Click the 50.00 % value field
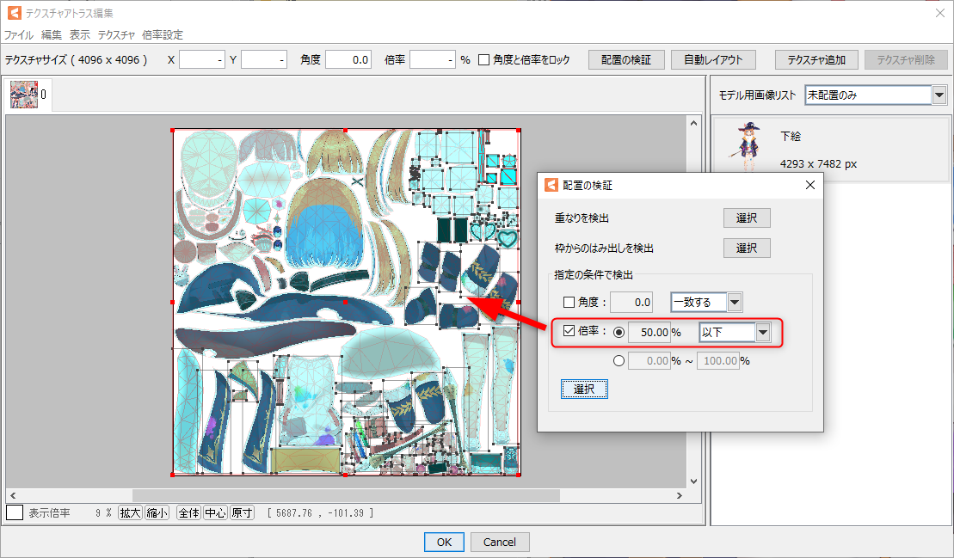 click(649, 333)
